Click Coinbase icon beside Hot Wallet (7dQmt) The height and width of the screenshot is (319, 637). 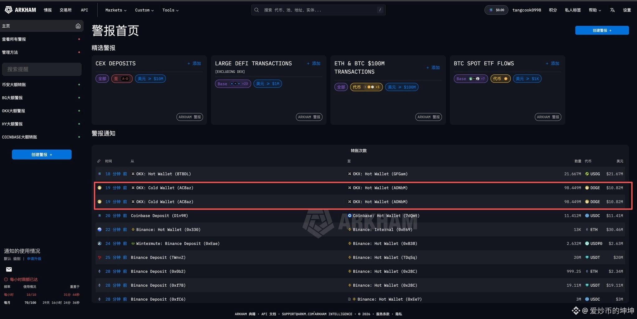(350, 215)
